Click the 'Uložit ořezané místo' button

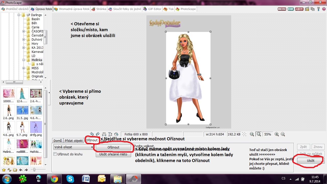click(113, 154)
